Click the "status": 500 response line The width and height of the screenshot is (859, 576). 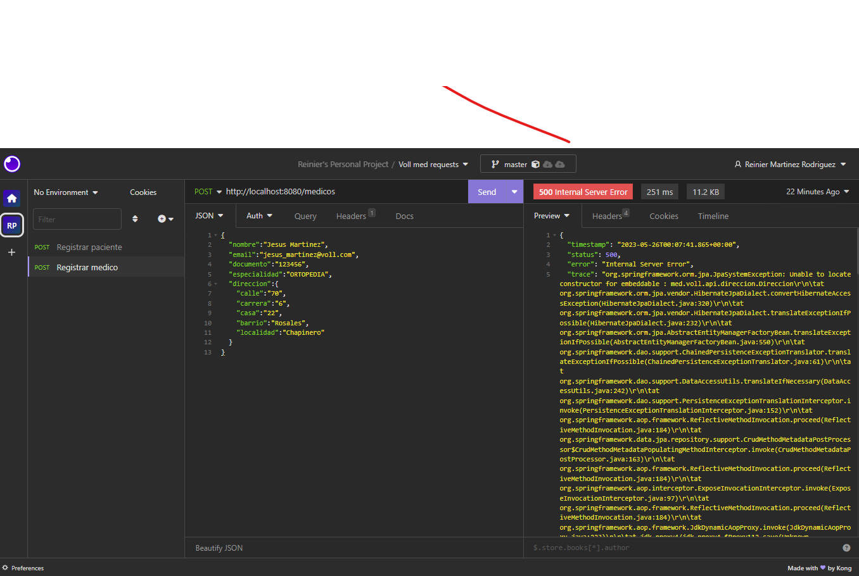(594, 255)
